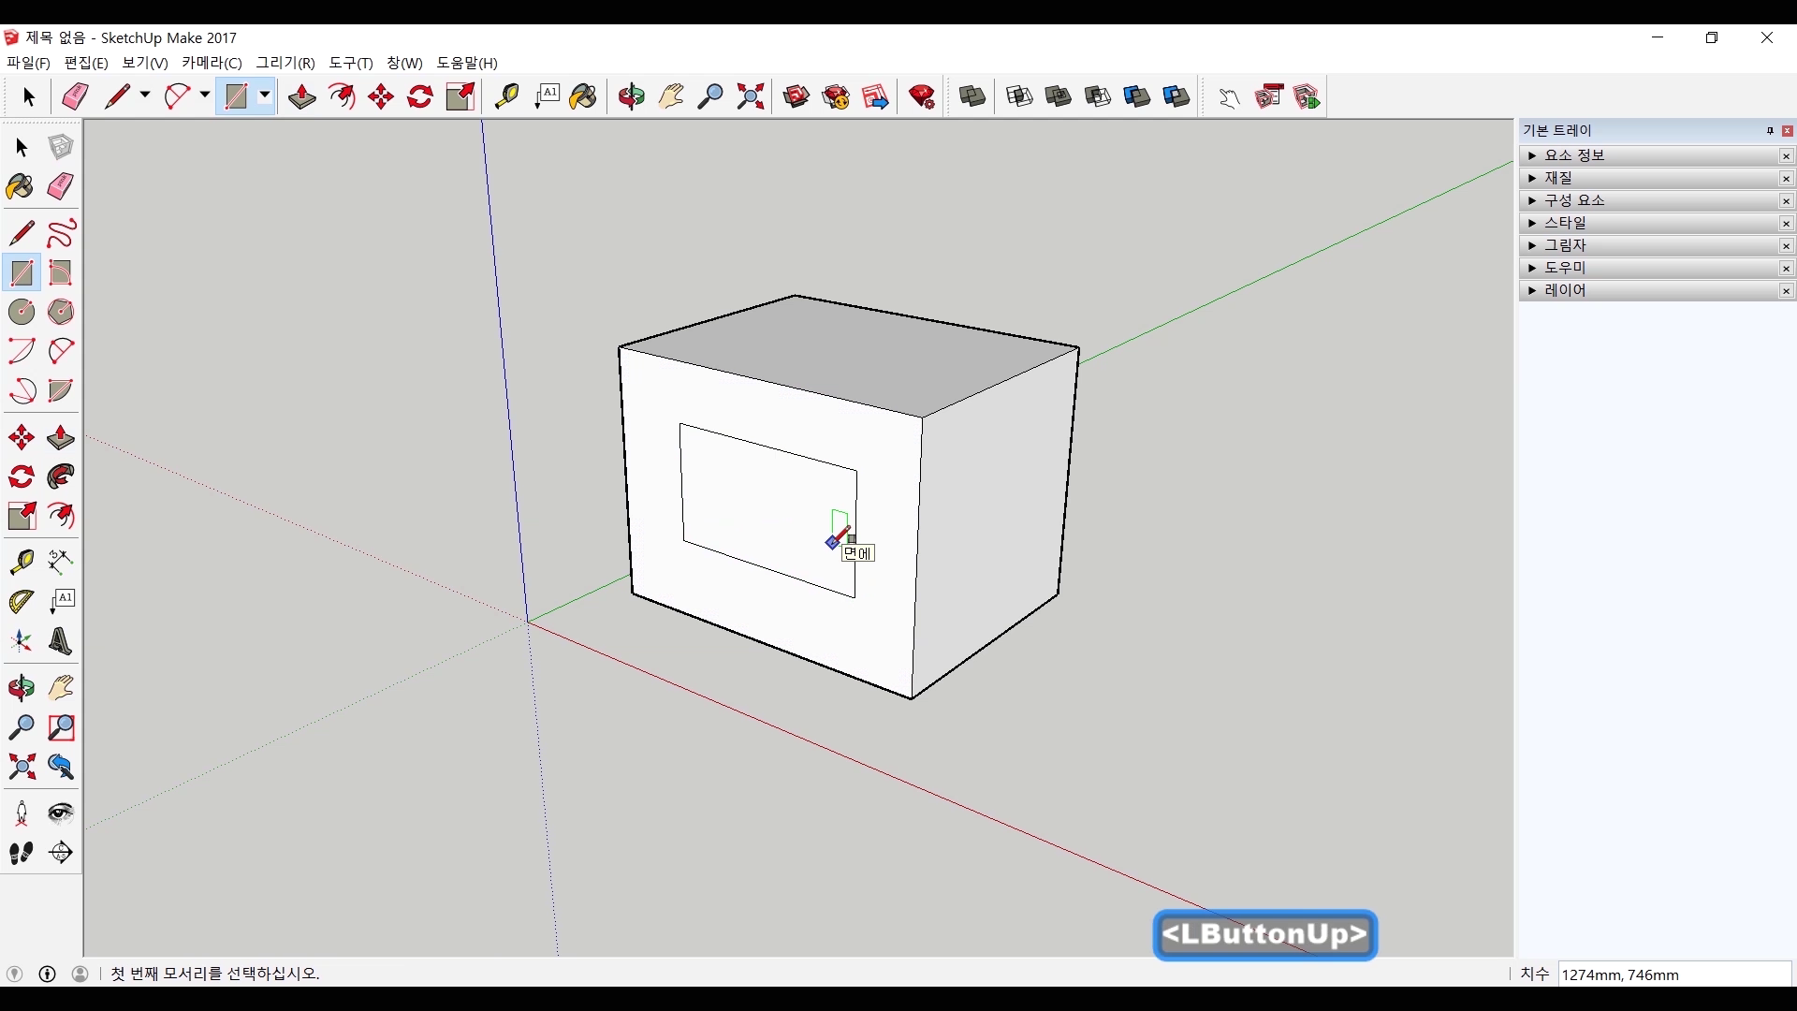This screenshot has width=1797, height=1011.
Task: Open the 카메라(C) menu
Action: pos(212,63)
